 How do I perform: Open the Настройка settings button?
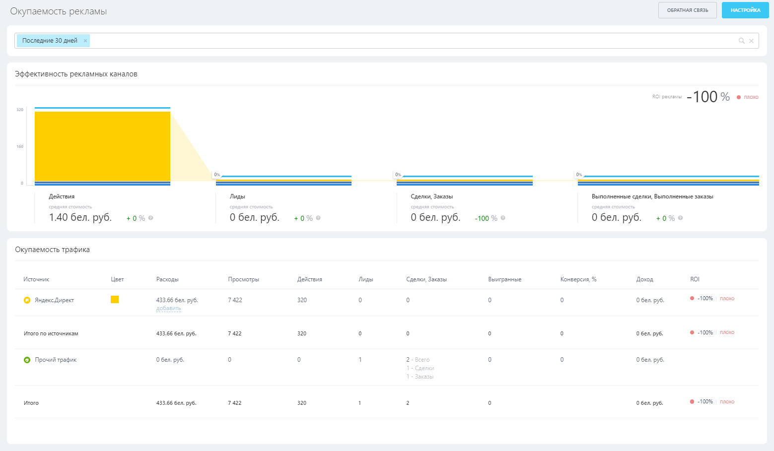(745, 10)
